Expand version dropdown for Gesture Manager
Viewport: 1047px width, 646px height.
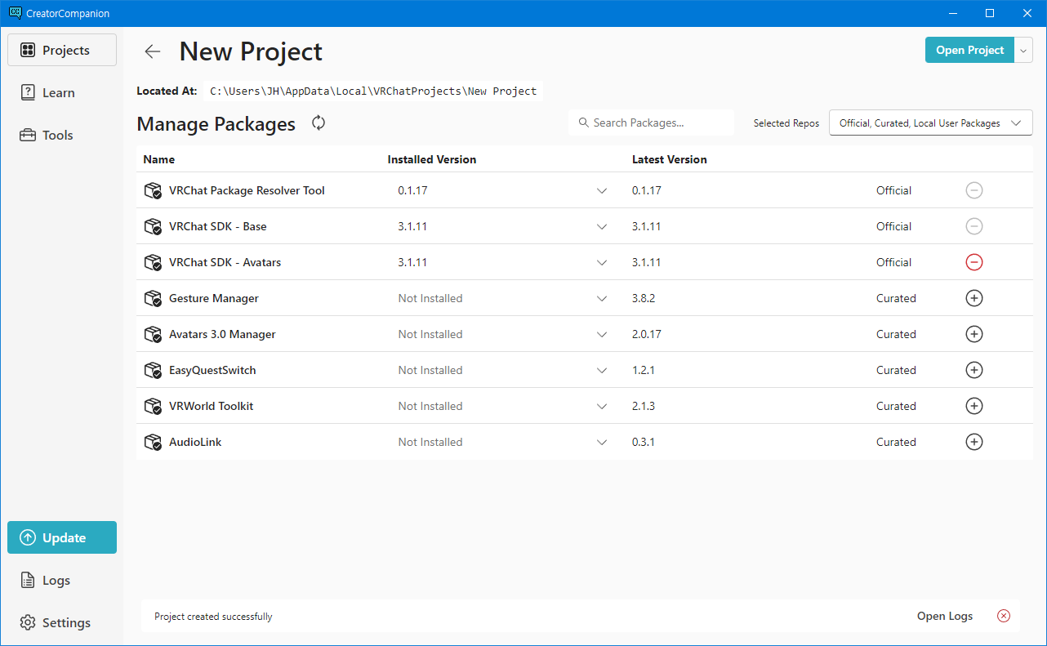602,298
